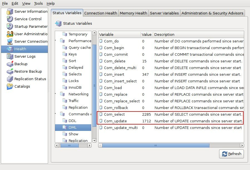The image size is (250, 170).
Task: Sort by the Description column header
Action: pyautogui.click(x=199, y=34)
